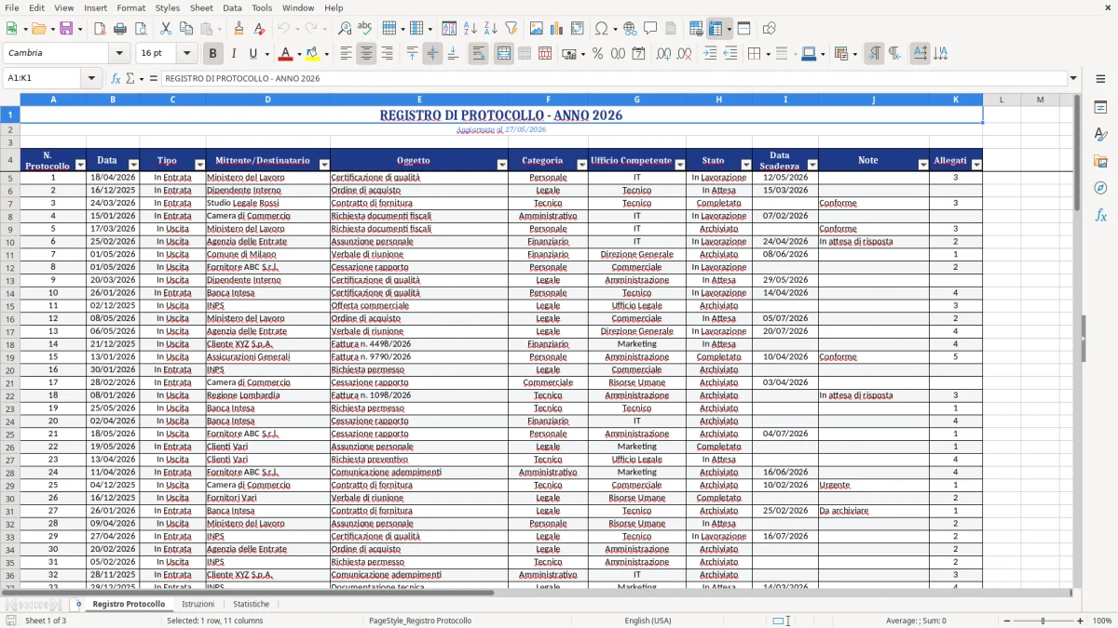Click the Copy icon
Viewport: 1118px width, 628px height.
pyautogui.click(x=186, y=29)
